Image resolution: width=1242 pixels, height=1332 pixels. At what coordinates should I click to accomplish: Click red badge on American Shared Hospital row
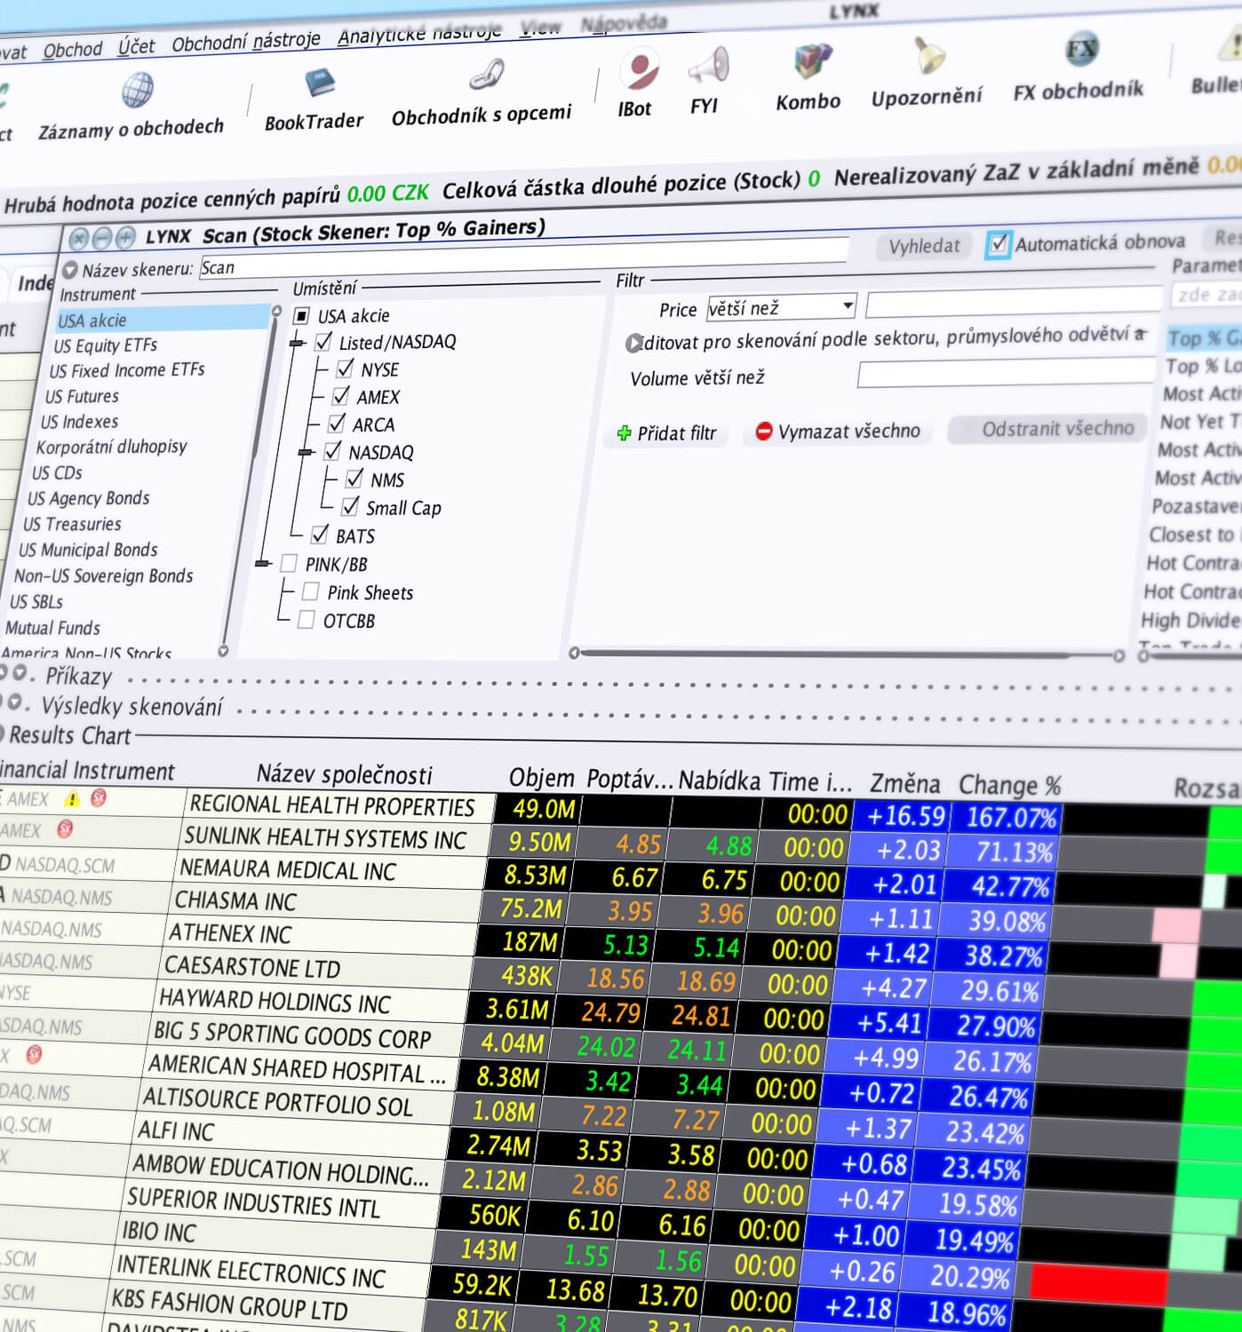(34, 1054)
